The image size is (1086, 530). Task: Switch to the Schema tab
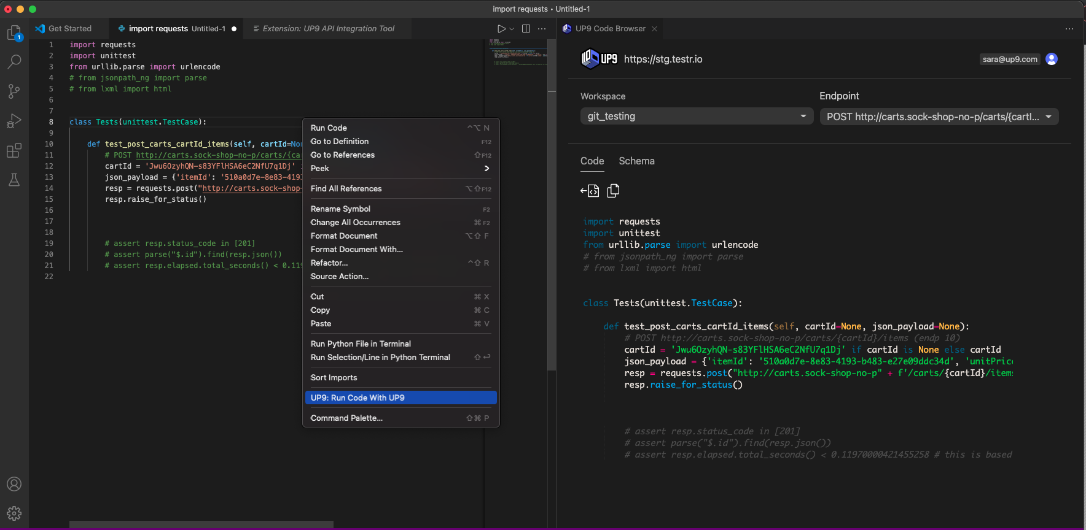coord(636,161)
